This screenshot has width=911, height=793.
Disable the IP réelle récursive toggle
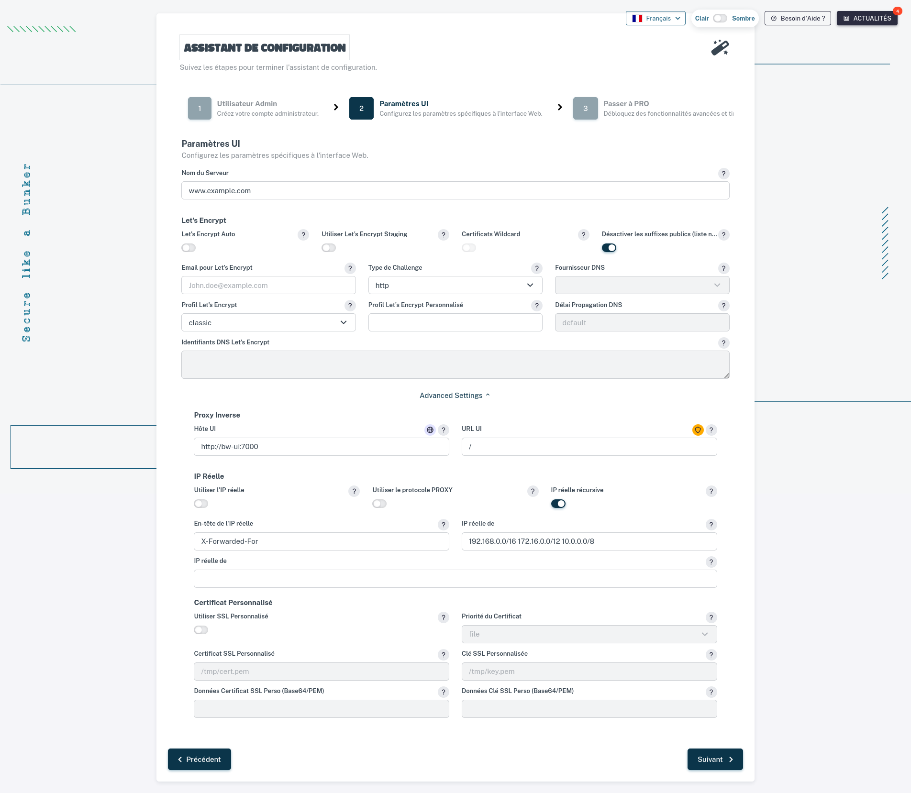click(558, 504)
